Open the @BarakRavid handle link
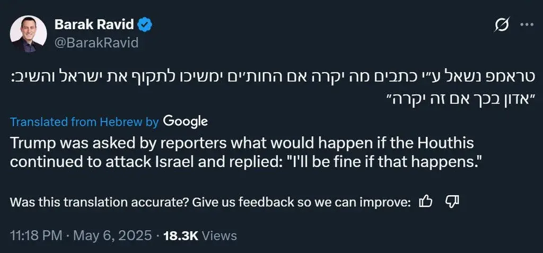The image size is (543, 253). click(x=97, y=42)
